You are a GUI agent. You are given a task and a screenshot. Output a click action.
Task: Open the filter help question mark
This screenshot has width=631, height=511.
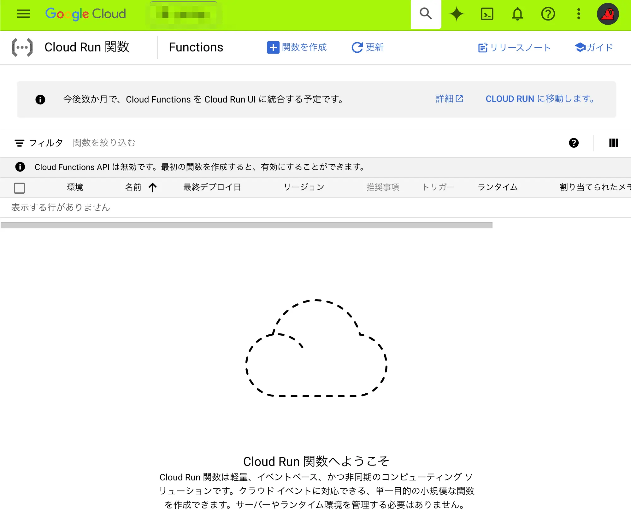coord(574,143)
